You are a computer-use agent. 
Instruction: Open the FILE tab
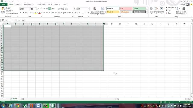(x=4, y=4)
